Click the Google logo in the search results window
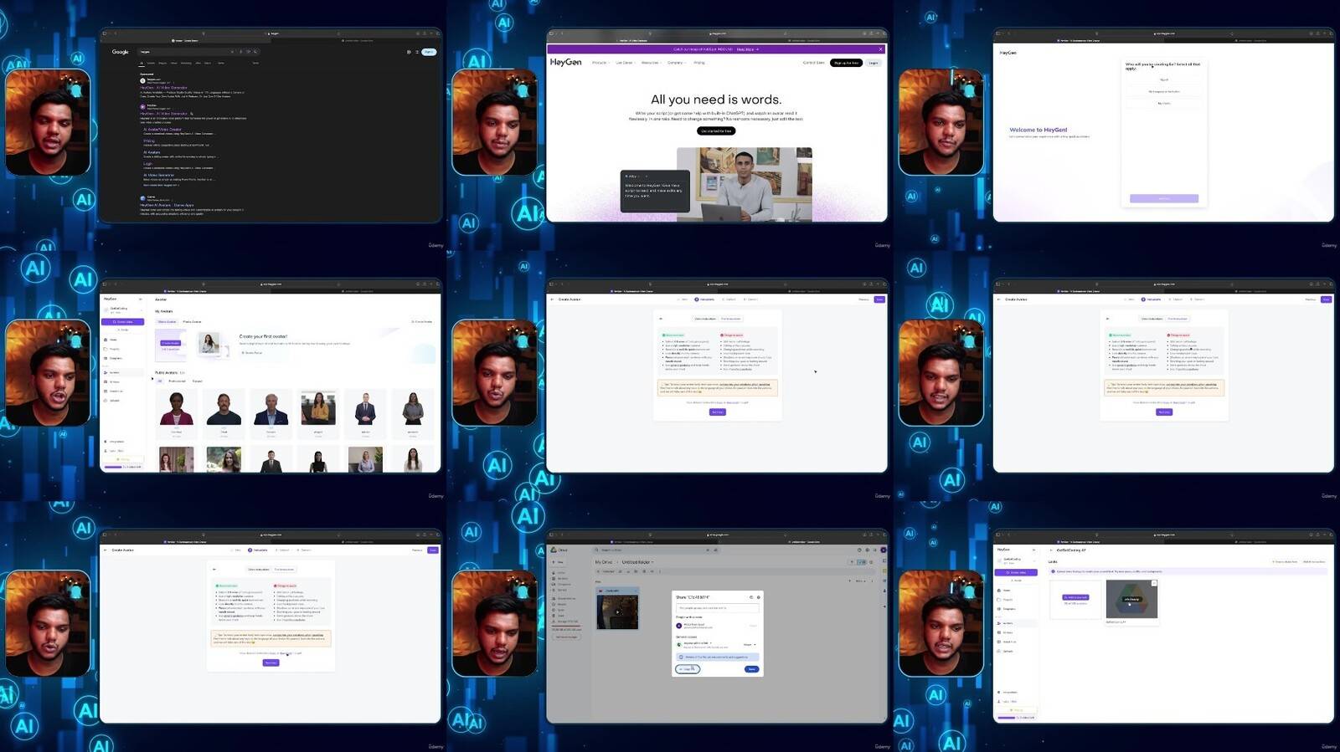 [x=121, y=52]
